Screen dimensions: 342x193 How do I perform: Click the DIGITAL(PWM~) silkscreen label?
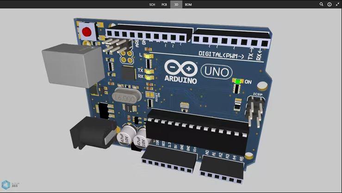click(221, 54)
